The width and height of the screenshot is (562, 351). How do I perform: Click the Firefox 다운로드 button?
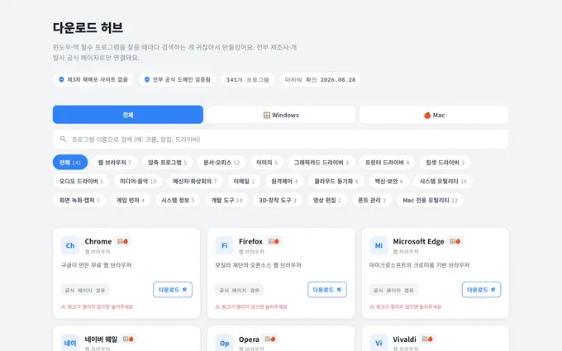(327, 289)
